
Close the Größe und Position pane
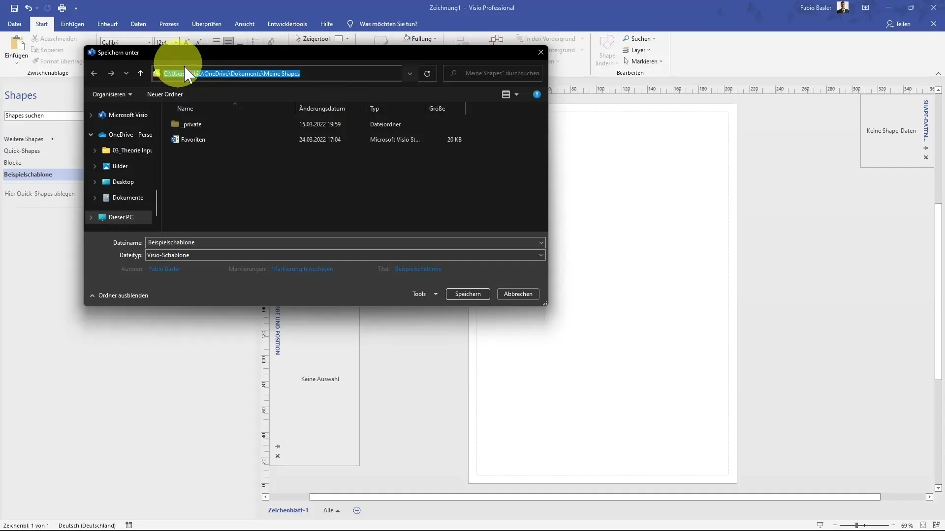click(278, 456)
